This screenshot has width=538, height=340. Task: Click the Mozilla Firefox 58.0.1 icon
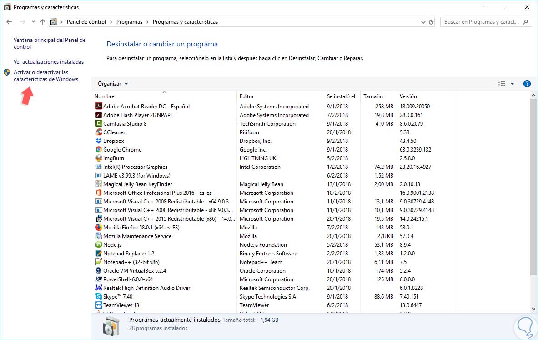tap(99, 228)
